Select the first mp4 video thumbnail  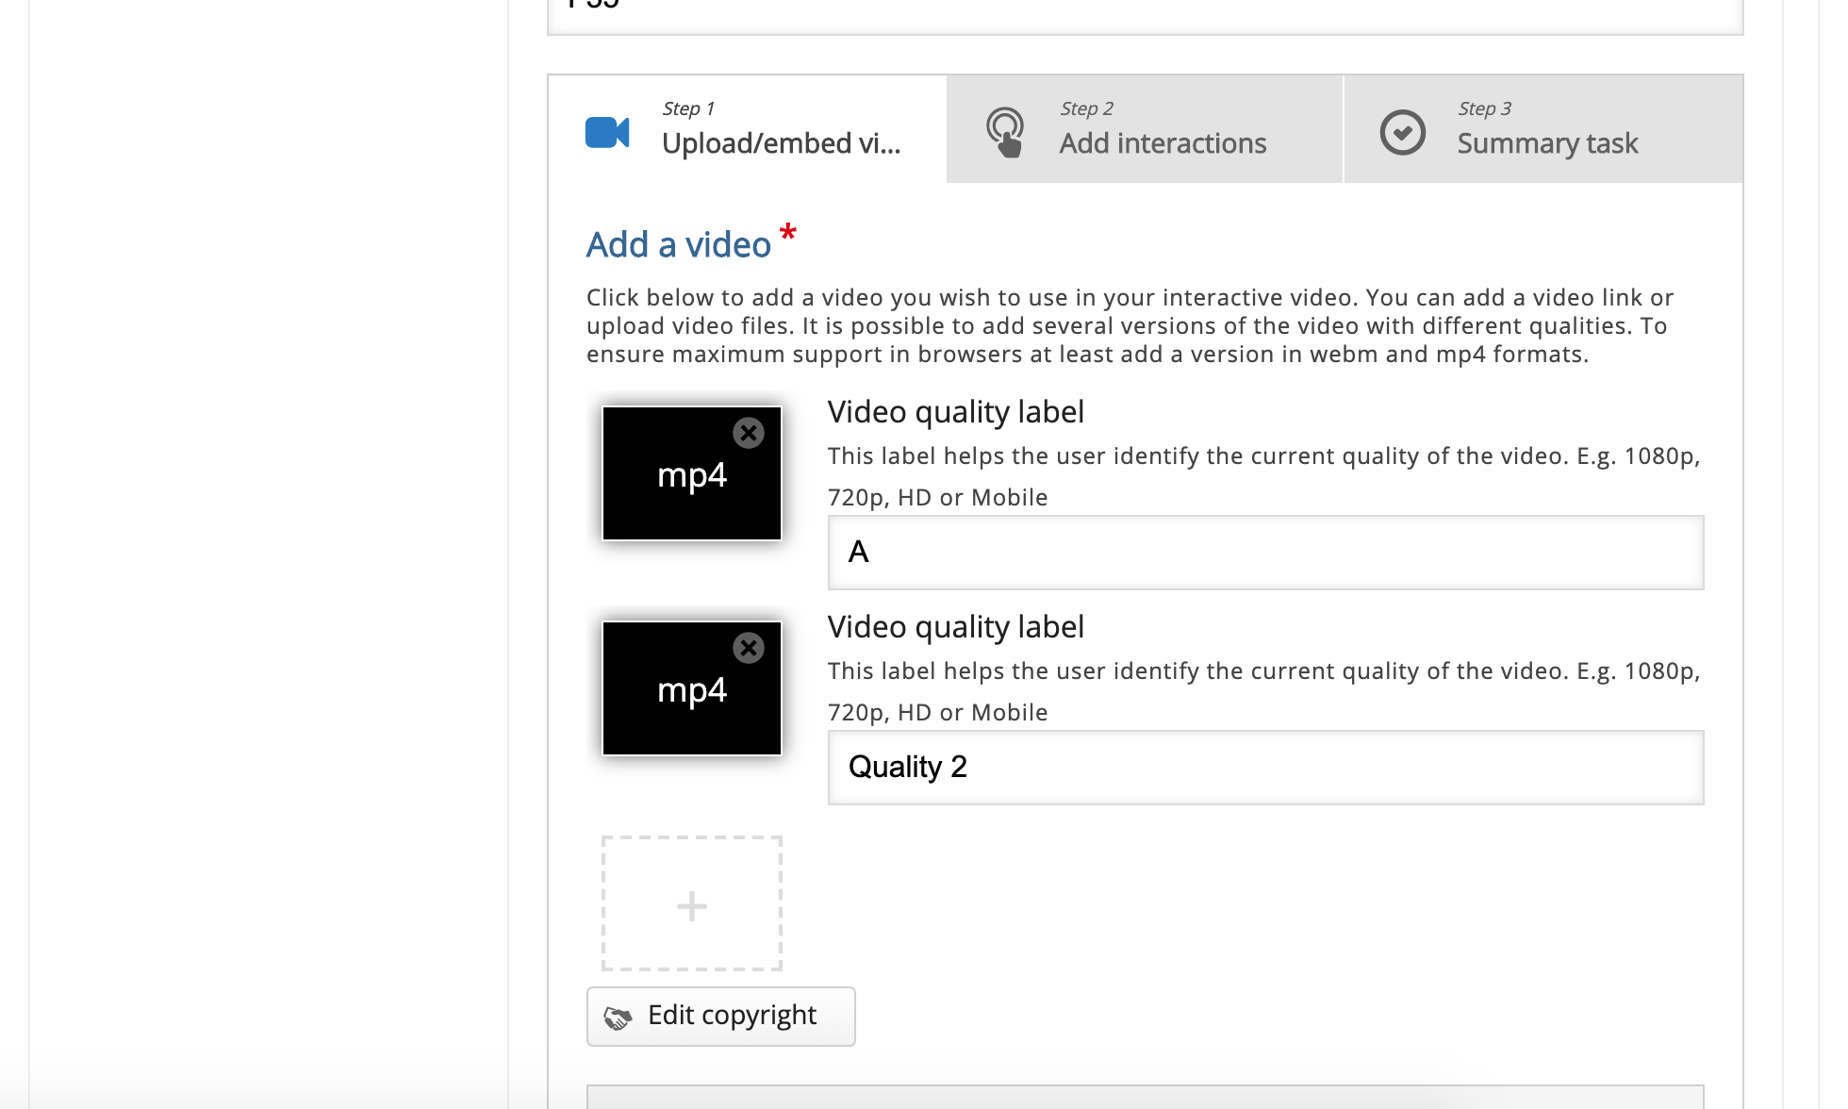click(692, 473)
